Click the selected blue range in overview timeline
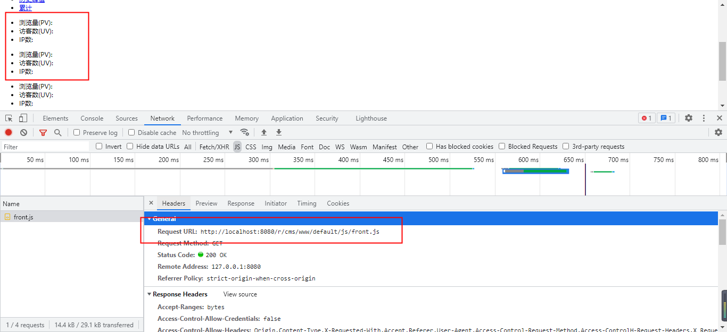 [535, 171]
